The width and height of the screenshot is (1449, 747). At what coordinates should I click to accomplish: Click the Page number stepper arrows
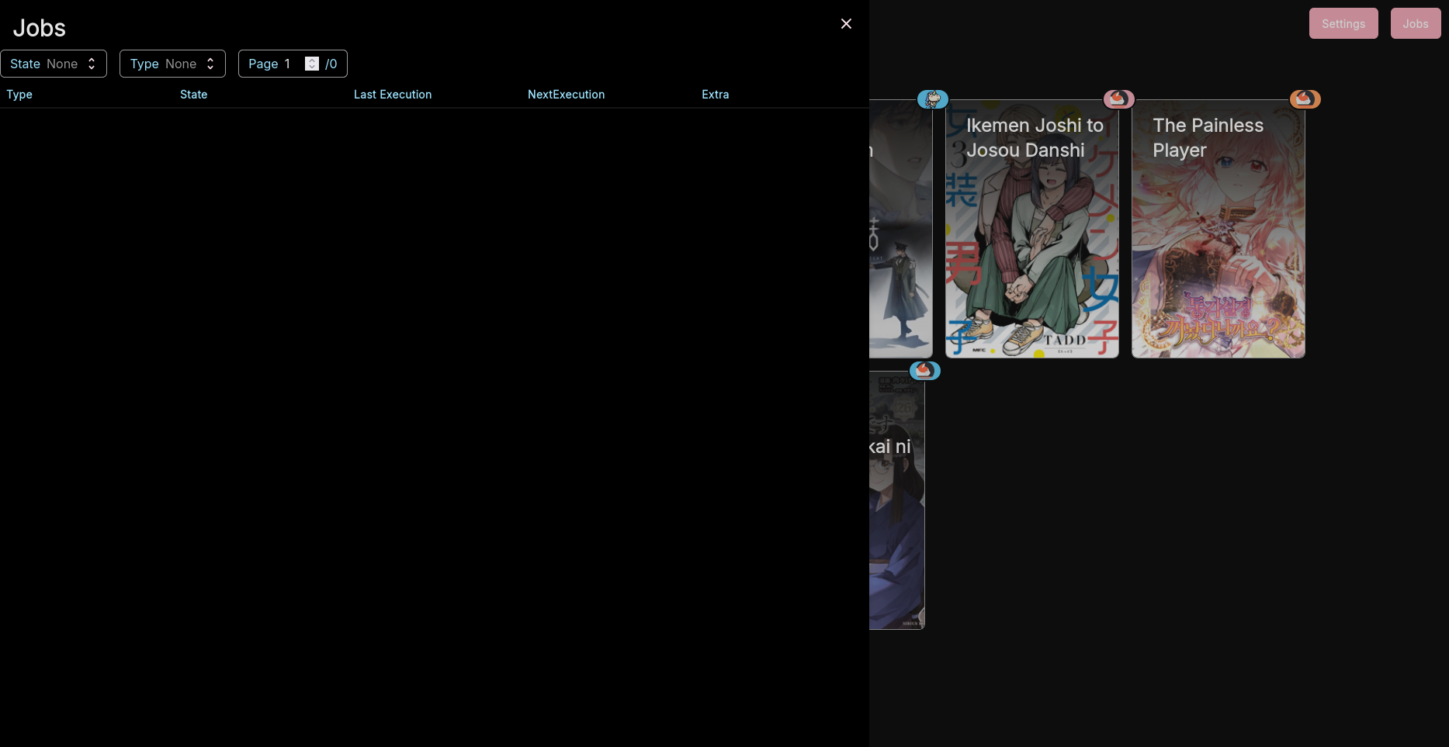(x=312, y=64)
